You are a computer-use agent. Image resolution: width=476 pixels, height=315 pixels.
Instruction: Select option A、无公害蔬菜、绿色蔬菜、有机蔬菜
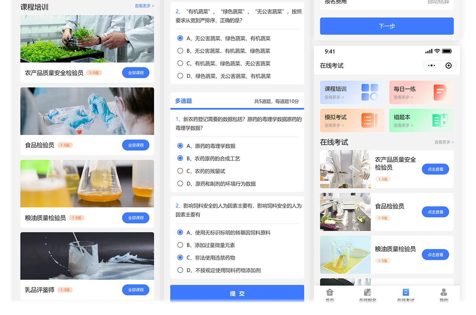coord(224,38)
